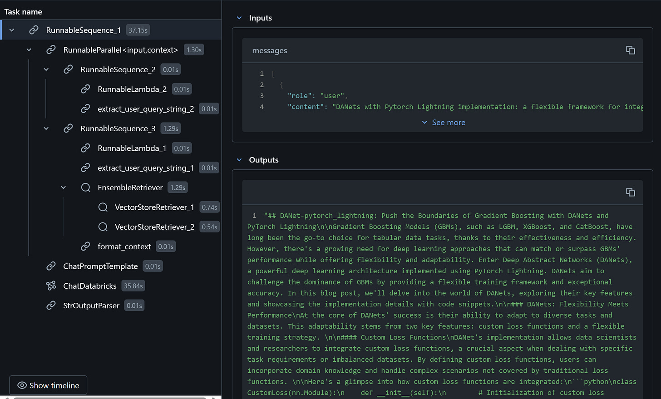Expand messages with See more
The width and height of the screenshot is (661, 399).
pos(443,123)
